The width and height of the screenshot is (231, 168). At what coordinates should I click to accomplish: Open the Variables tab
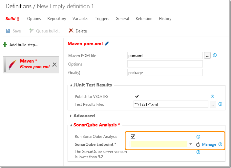click(x=80, y=19)
